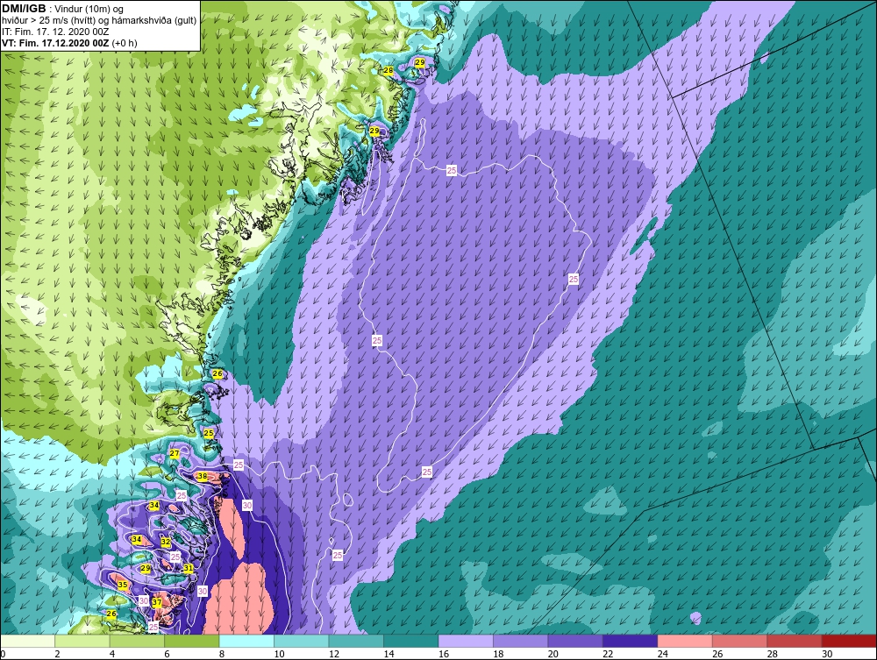Select the legend swatch between 8 and 10
The width and height of the screenshot is (877, 660).
click(246, 641)
